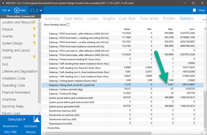Image resolution: width=207 pixels, height=135 pixels.
Task: Click the SAM application icon in title bar
Action: coord(3,3)
